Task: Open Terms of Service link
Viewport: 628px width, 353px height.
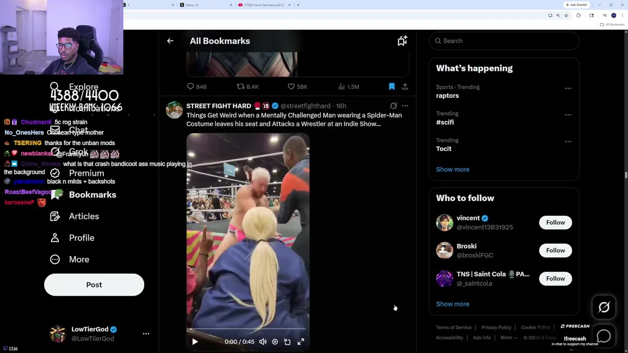Action: coord(454,328)
